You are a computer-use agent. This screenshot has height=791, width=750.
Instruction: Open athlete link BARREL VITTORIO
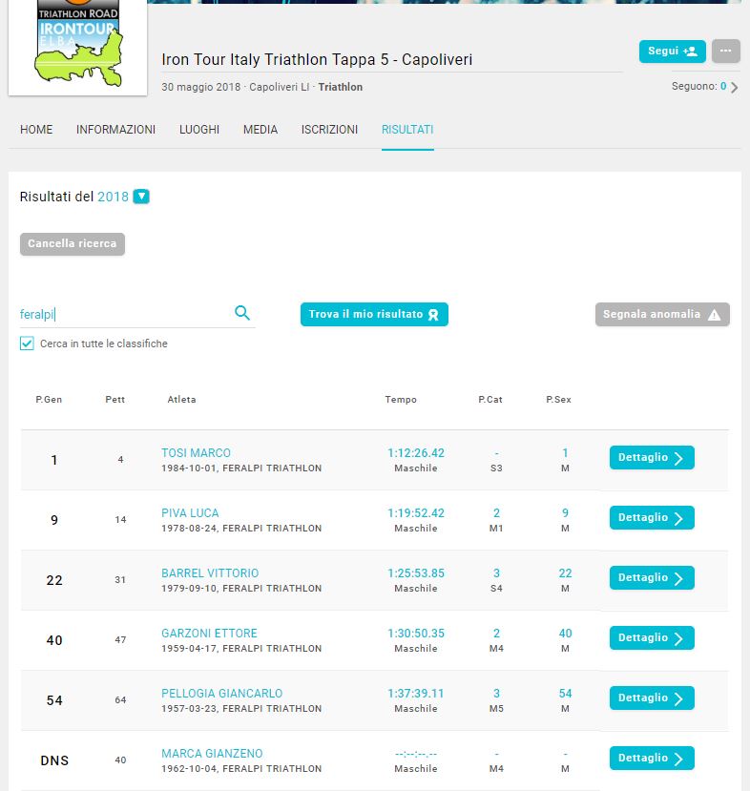(210, 573)
